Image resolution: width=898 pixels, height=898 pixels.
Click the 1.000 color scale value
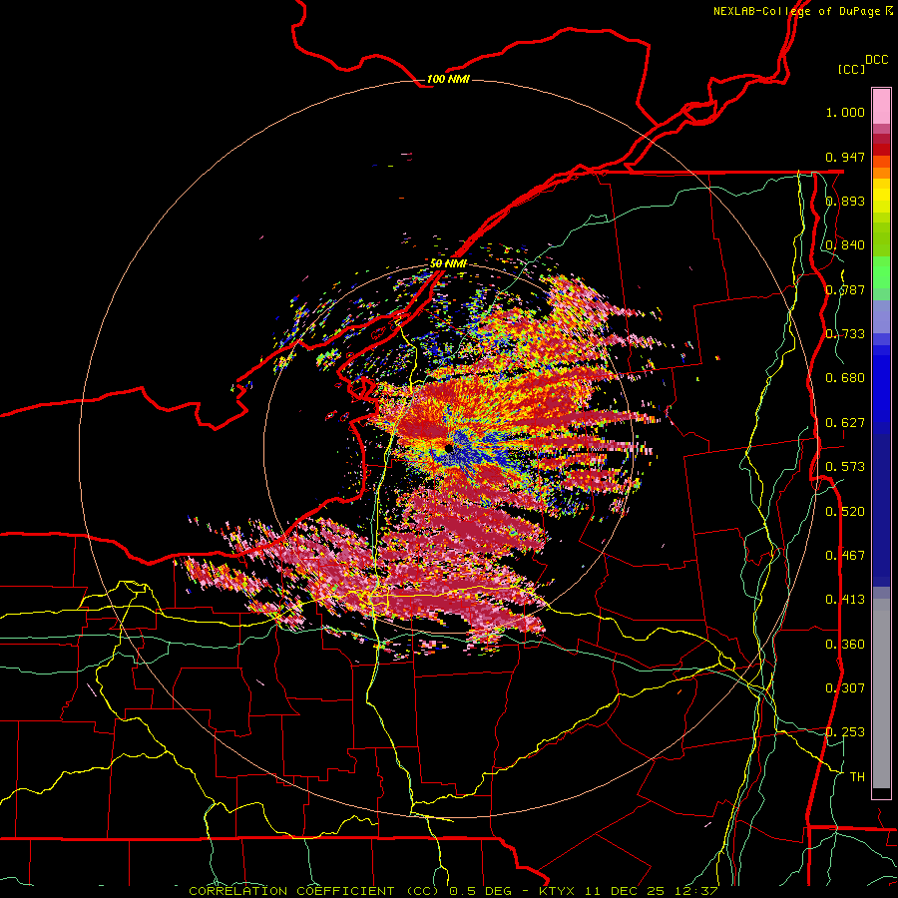coord(845,112)
